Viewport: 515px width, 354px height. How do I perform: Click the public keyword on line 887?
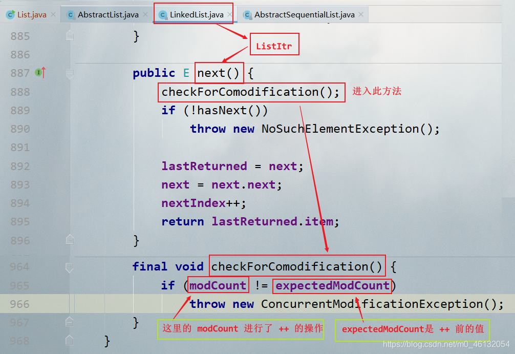[154, 73]
